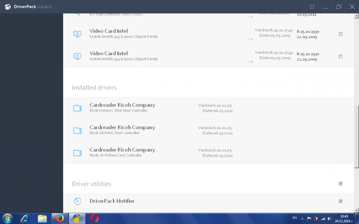Restore down the DriverPack window
This screenshot has width=359, height=224.
339,6
